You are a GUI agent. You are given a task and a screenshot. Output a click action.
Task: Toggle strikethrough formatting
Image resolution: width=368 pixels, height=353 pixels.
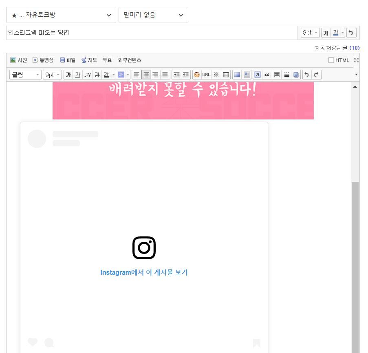pos(97,75)
